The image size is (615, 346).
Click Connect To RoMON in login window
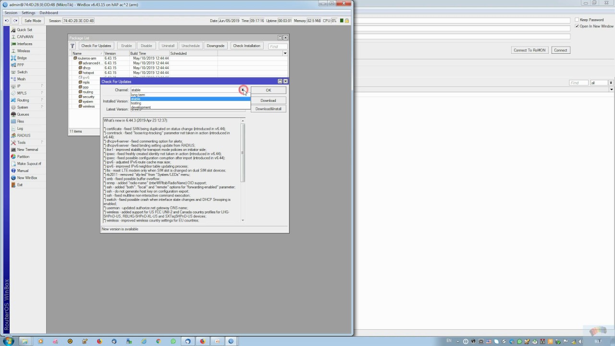[x=529, y=50]
